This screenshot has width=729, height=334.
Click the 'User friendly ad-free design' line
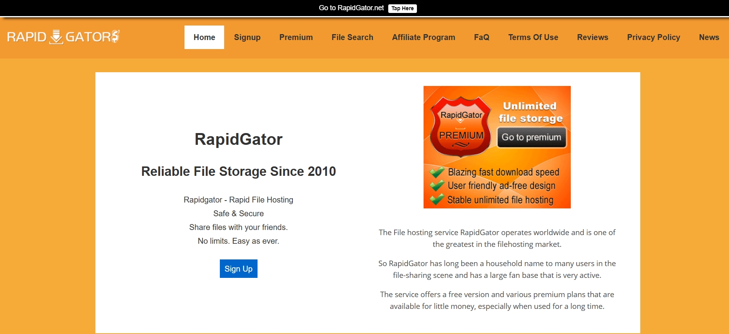502,186
